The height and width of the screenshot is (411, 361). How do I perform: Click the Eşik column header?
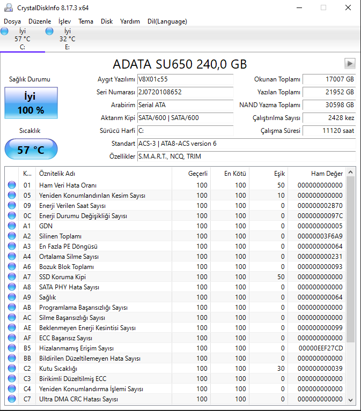click(x=268, y=174)
